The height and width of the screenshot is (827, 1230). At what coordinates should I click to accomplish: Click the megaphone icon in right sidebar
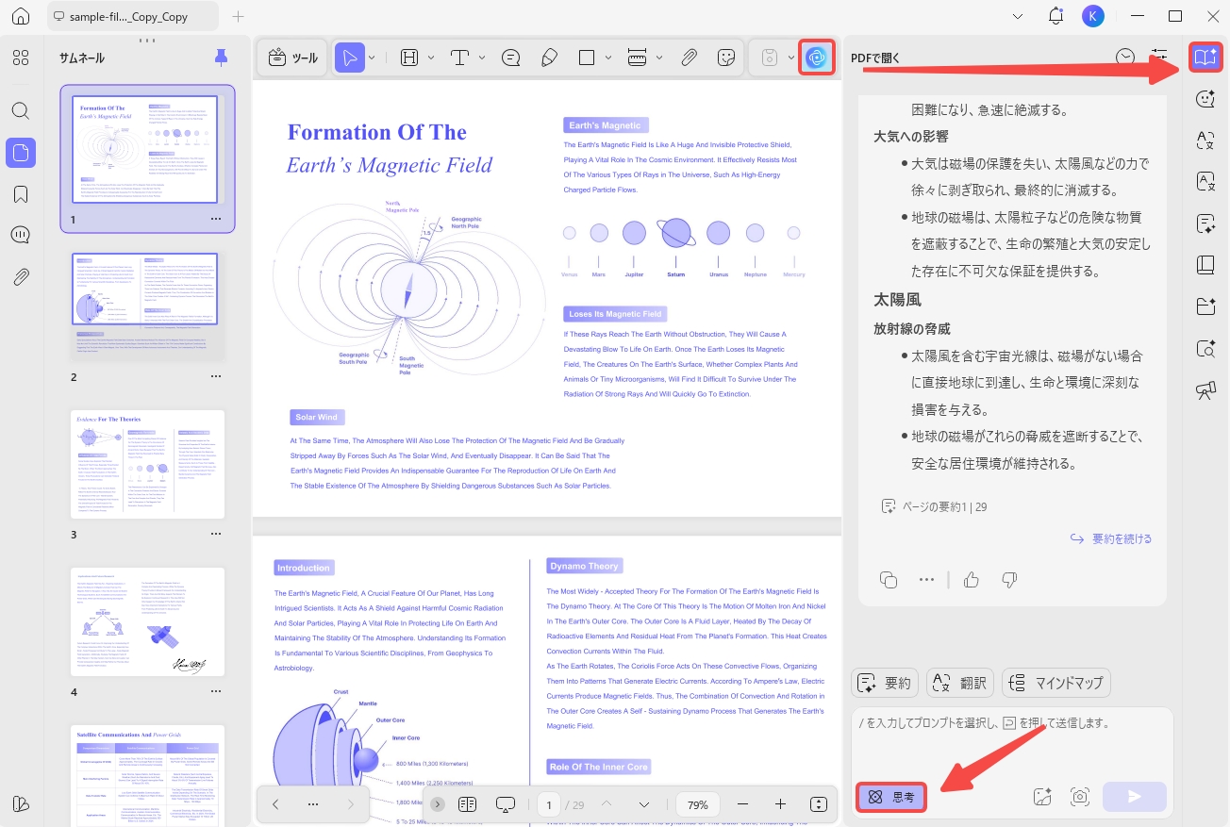[x=1205, y=390]
